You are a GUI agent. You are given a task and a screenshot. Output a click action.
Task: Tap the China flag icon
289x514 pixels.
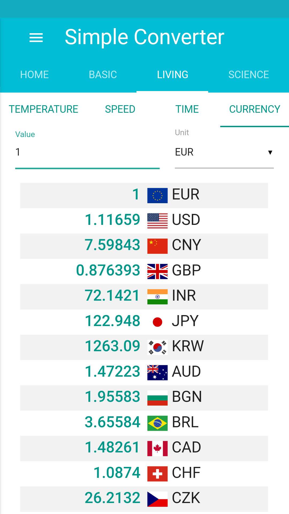[x=157, y=246]
